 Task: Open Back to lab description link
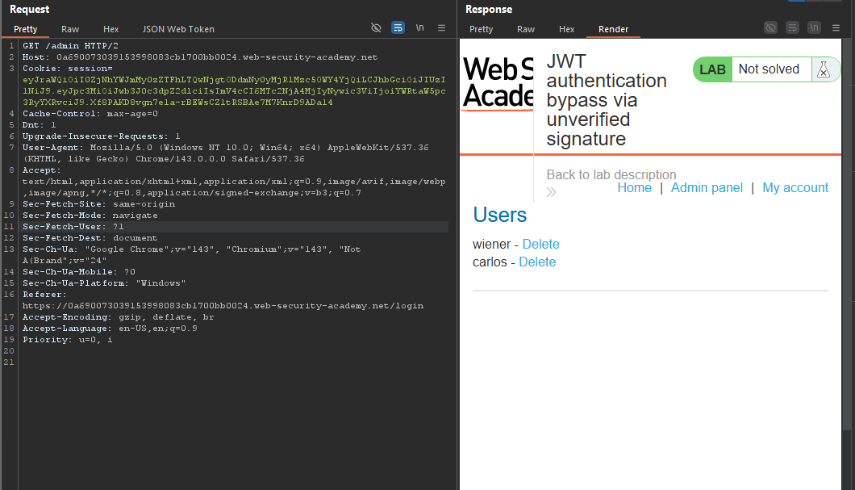(x=611, y=174)
